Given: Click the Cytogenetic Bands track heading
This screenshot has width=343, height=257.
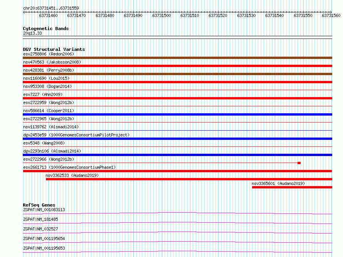Looking at the screenshot, I should pyautogui.click(x=46, y=29).
